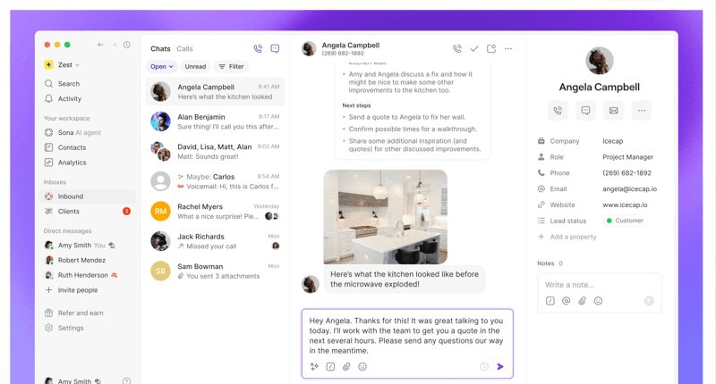Screen dimensions: 716x384
Task: Switch to the Calls tab
Action: pyautogui.click(x=184, y=49)
